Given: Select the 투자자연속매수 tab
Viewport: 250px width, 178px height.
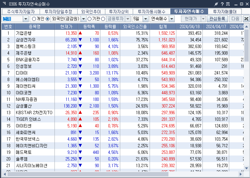Looking at the screenshot, I should (x=189, y=11).
